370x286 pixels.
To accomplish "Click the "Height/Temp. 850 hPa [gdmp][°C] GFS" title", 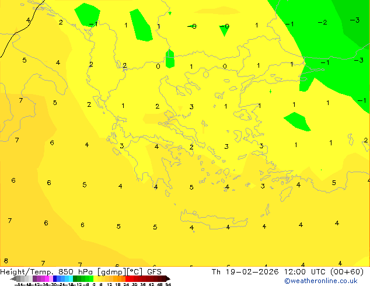I will point(81,272).
